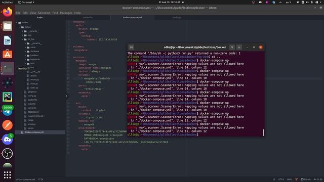Show the applications grid

click(8, 175)
